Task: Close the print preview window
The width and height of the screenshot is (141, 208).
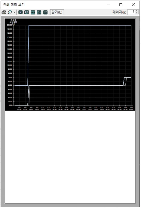Action: tap(133, 5)
